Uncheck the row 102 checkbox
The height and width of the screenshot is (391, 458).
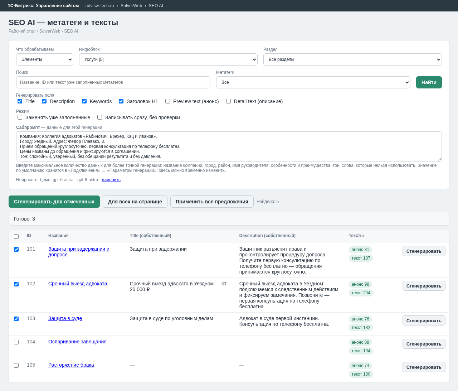pos(16,284)
